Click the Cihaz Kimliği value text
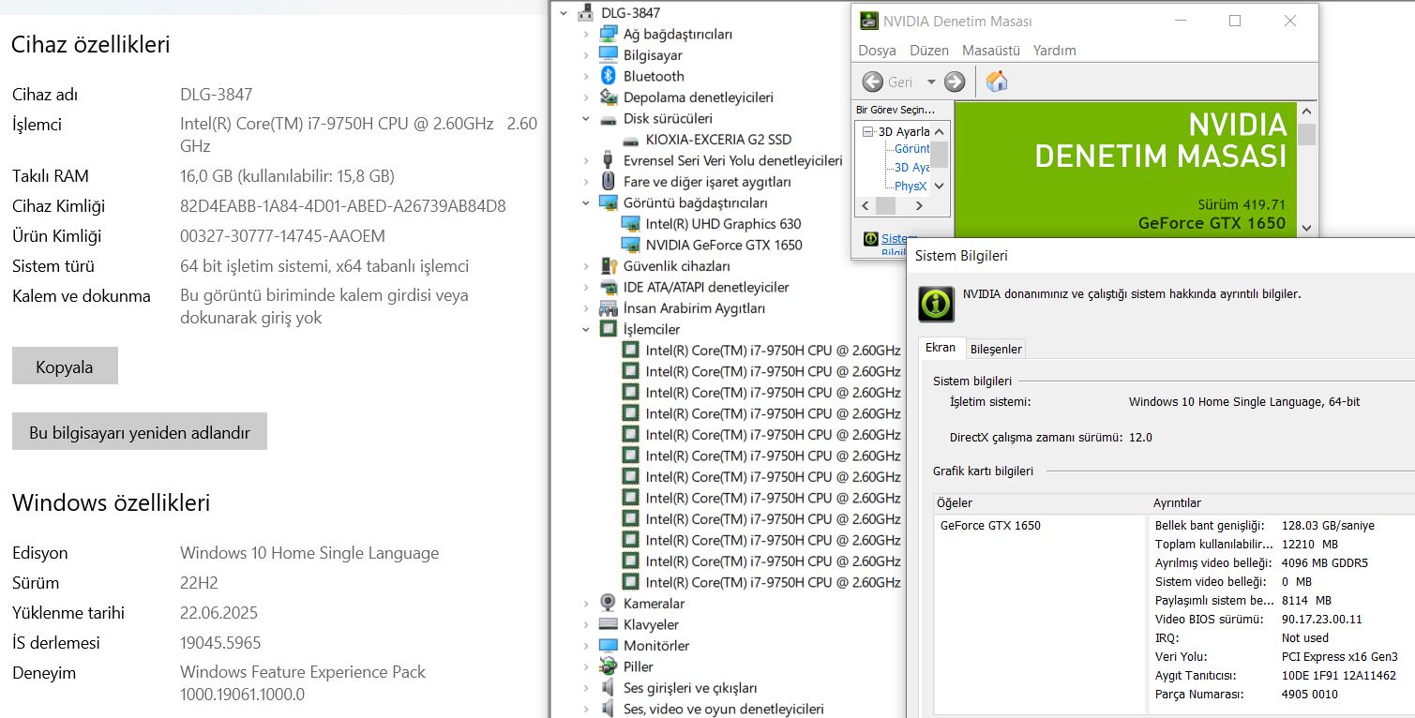The height and width of the screenshot is (718, 1415). click(x=343, y=206)
